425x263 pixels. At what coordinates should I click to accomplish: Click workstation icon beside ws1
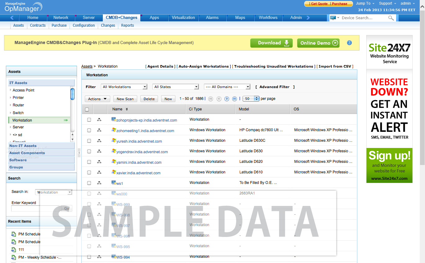coord(114,183)
